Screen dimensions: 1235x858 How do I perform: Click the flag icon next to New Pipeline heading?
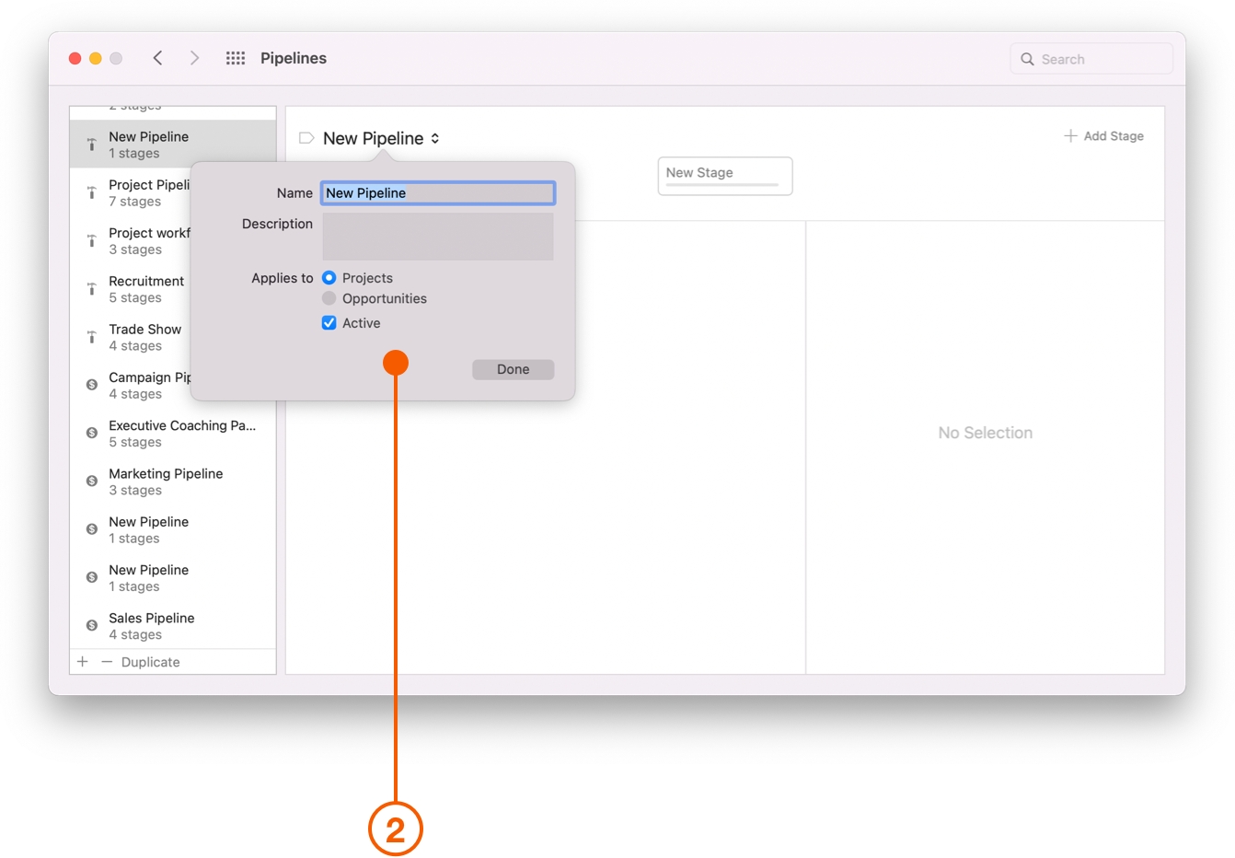306,137
